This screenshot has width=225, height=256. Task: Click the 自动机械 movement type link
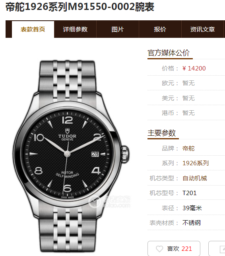195,178
